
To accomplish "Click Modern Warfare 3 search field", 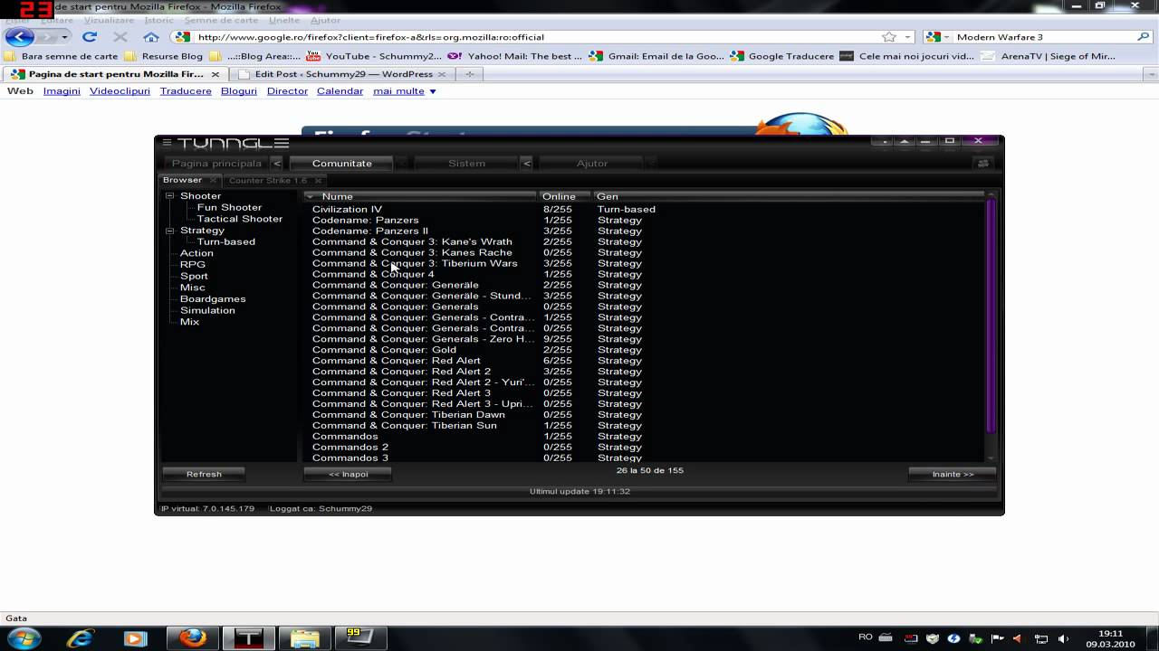I will pyautogui.click(x=1043, y=37).
